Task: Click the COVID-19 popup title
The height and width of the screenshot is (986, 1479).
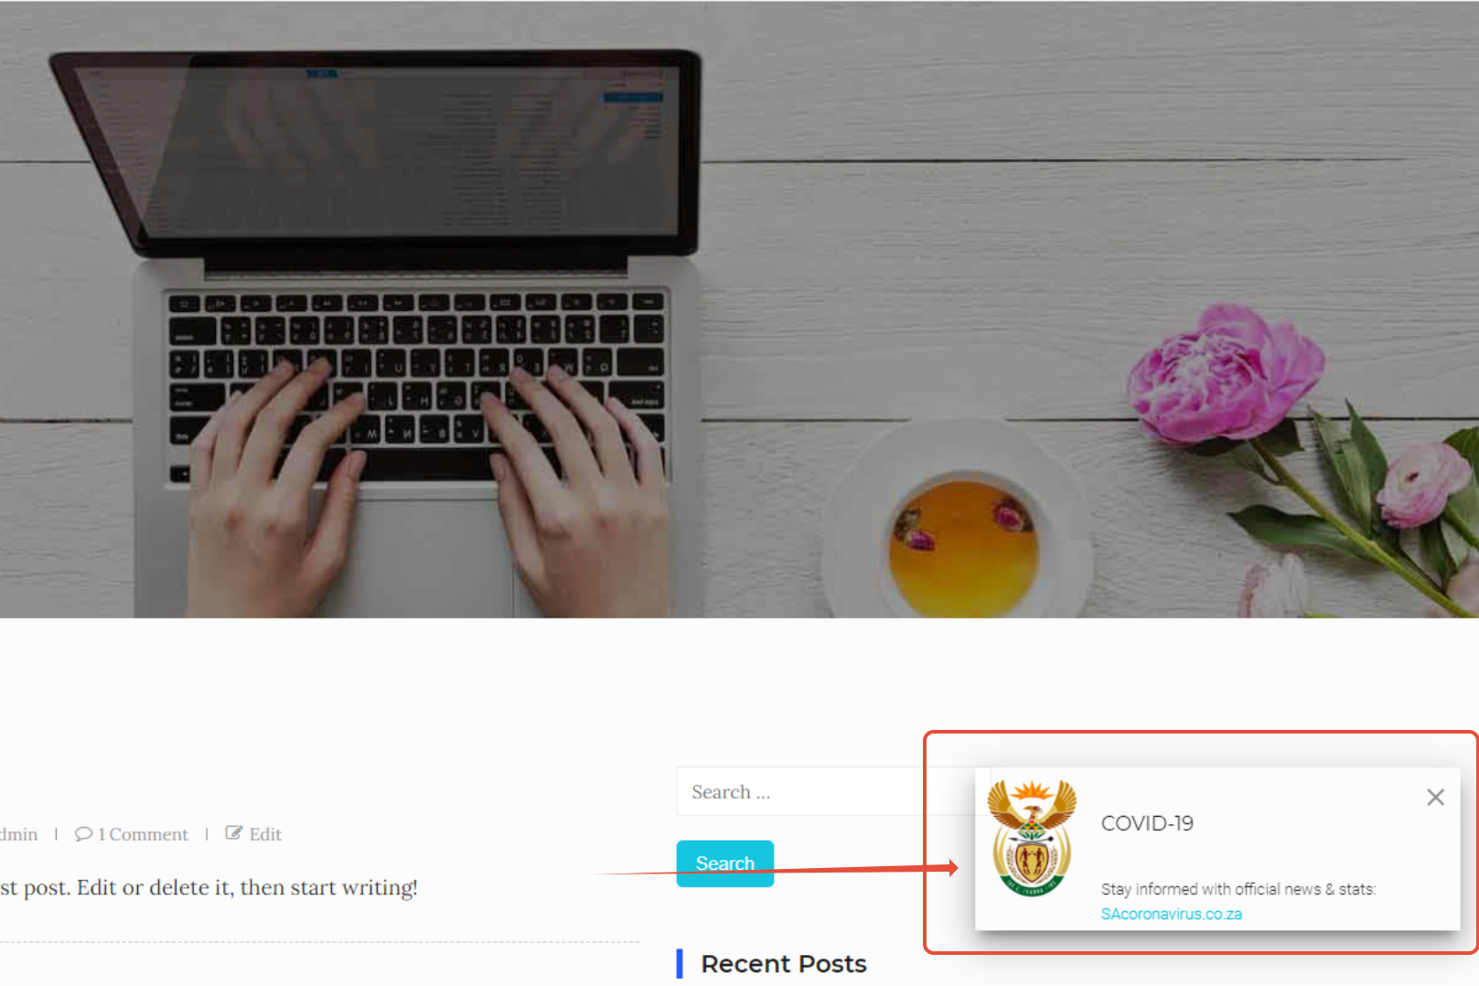Action: (x=1147, y=823)
